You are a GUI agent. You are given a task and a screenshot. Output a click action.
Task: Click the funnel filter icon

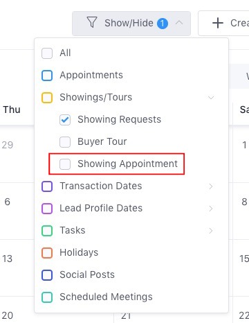[x=92, y=22]
